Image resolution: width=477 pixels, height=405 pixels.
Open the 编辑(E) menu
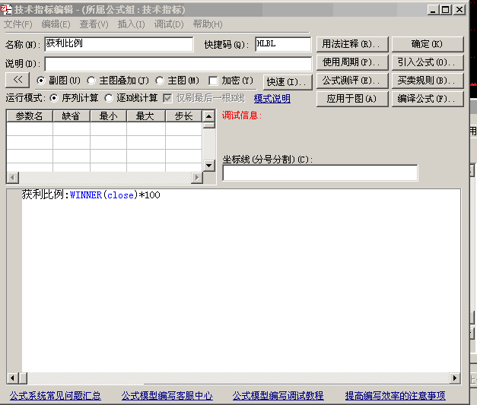(x=56, y=24)
